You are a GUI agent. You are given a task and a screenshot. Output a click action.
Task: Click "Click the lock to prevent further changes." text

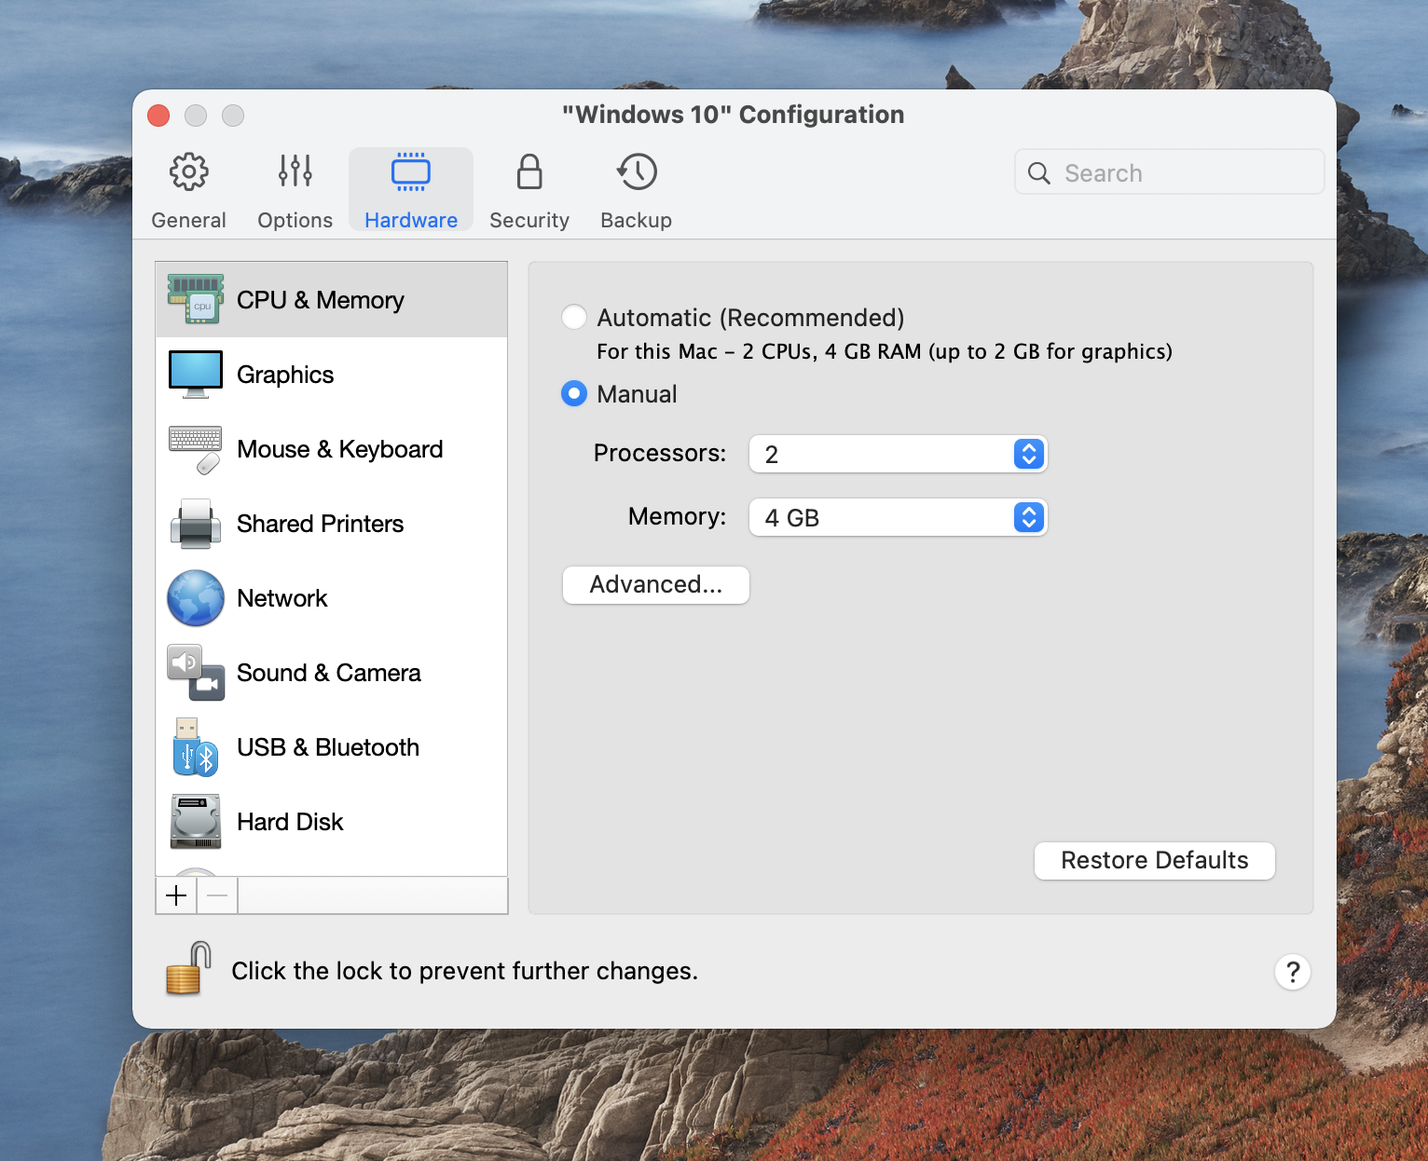465,971
